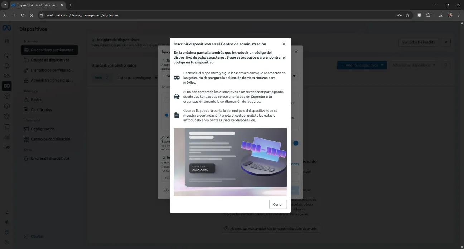Open the browser extensions puzzle icon
Screen dimensions: 464x249
[428, 15]
